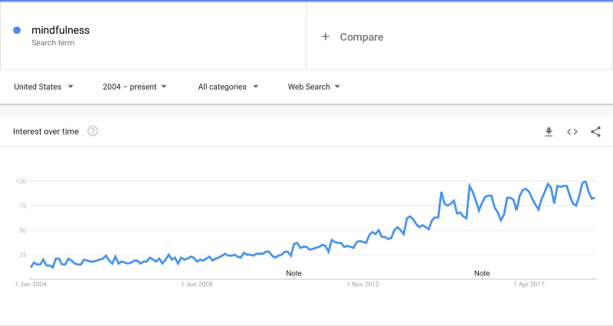Click the Interest over time heading
The image size is (613, 326).
(46, 132)
